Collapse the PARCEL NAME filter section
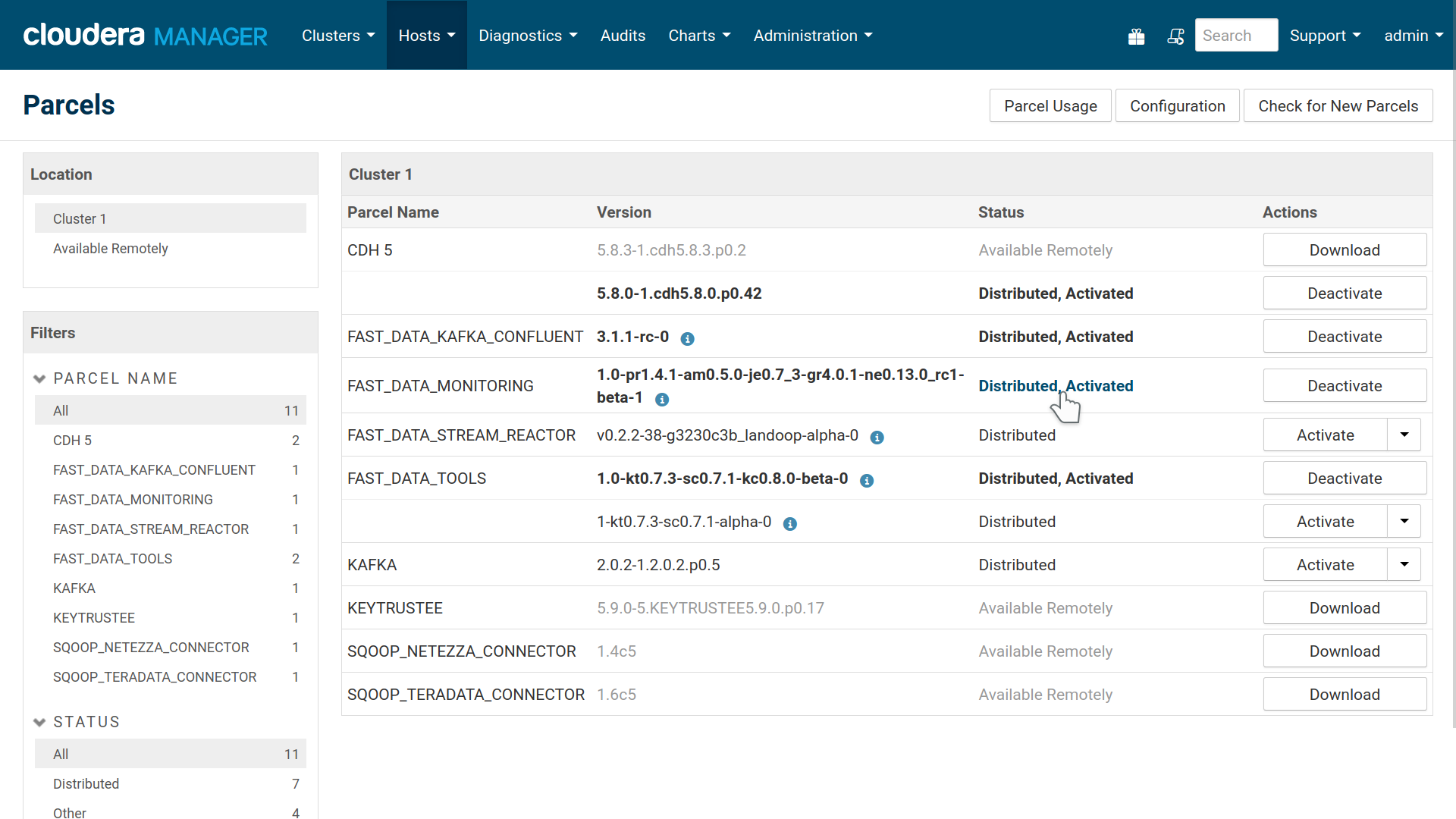Image resolution: width=1456 pixels, height=819 pixels. (x=105, y=378)
